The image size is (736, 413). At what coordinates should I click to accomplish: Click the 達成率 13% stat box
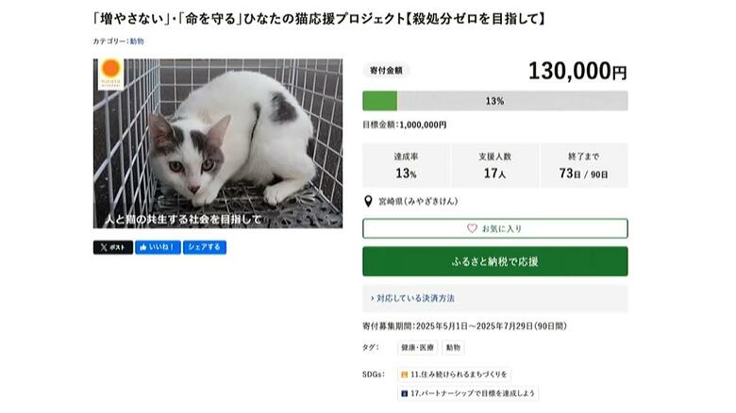pyautogui.click(x=406, y=165)
